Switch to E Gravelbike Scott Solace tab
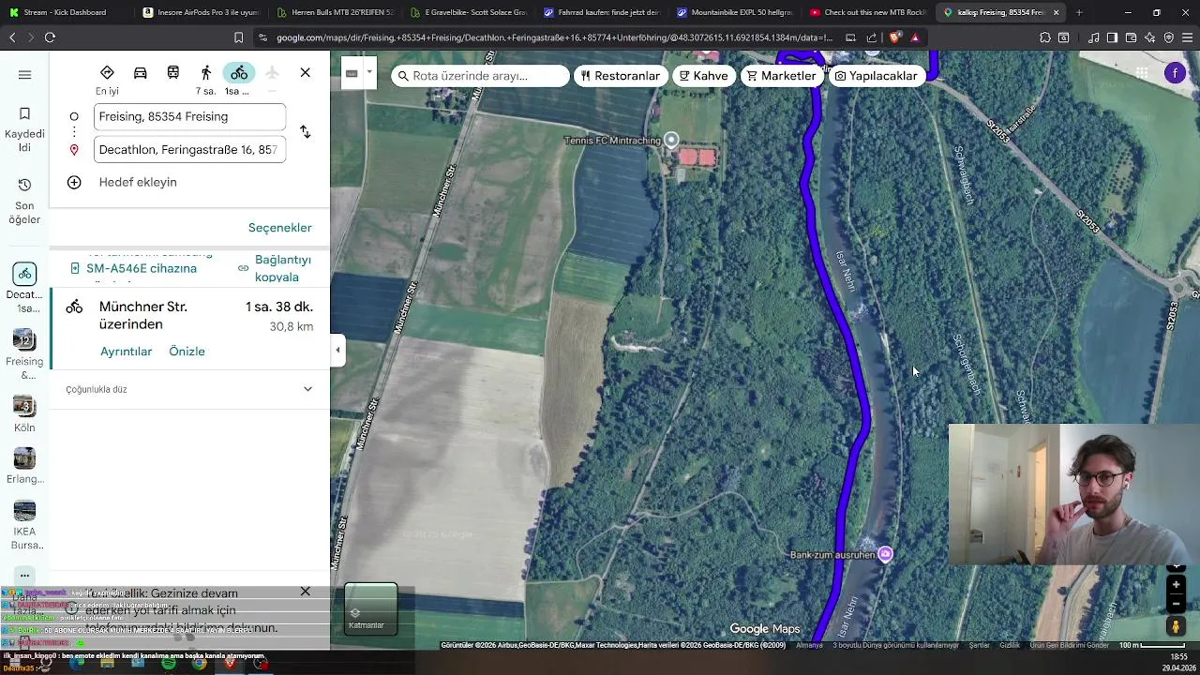 pos(467,12)
